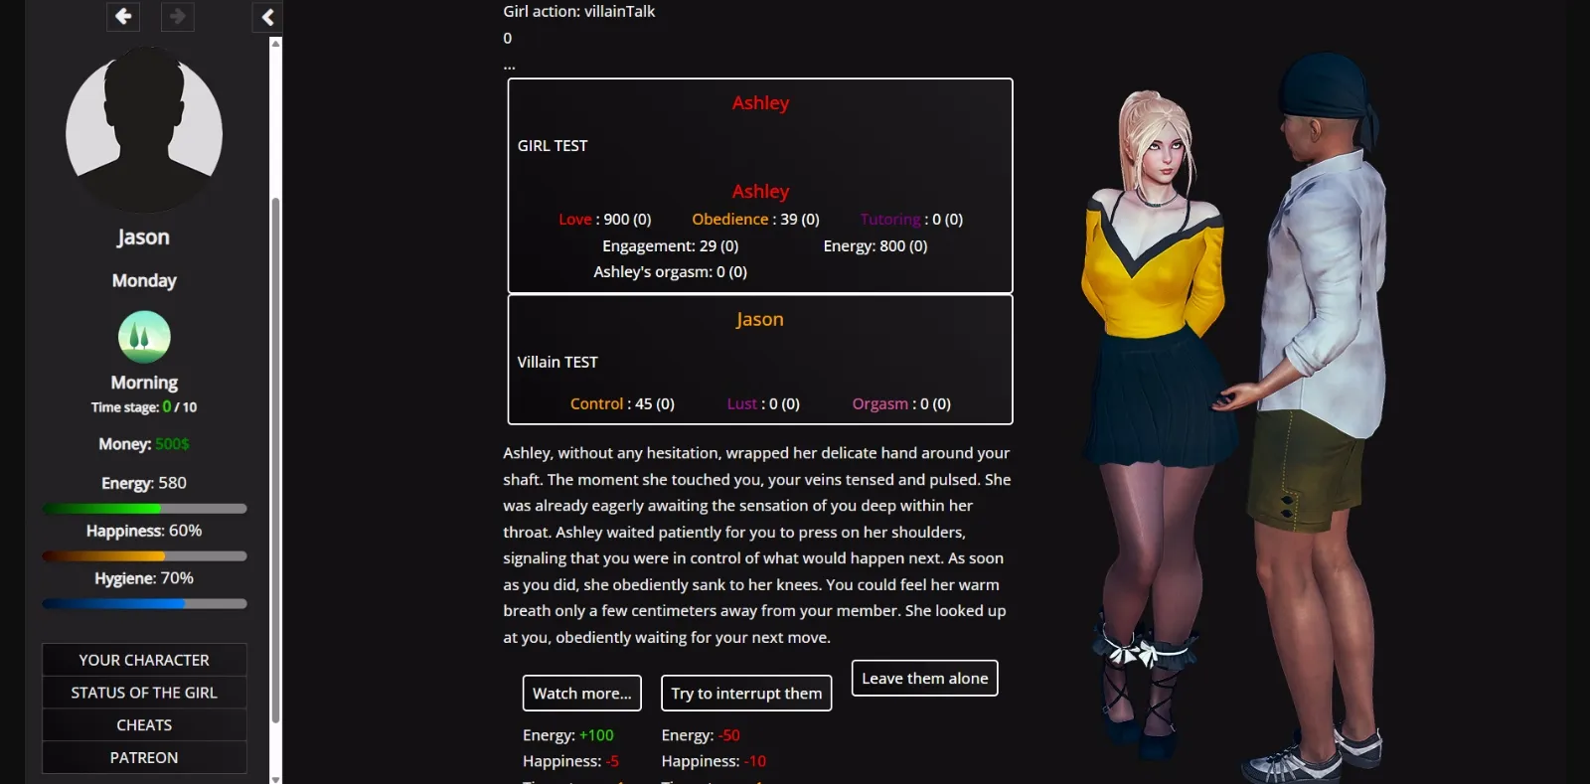The image size is (1590, 784).
Task: Click the Morning park trees icon
Action: coord(144,337)
